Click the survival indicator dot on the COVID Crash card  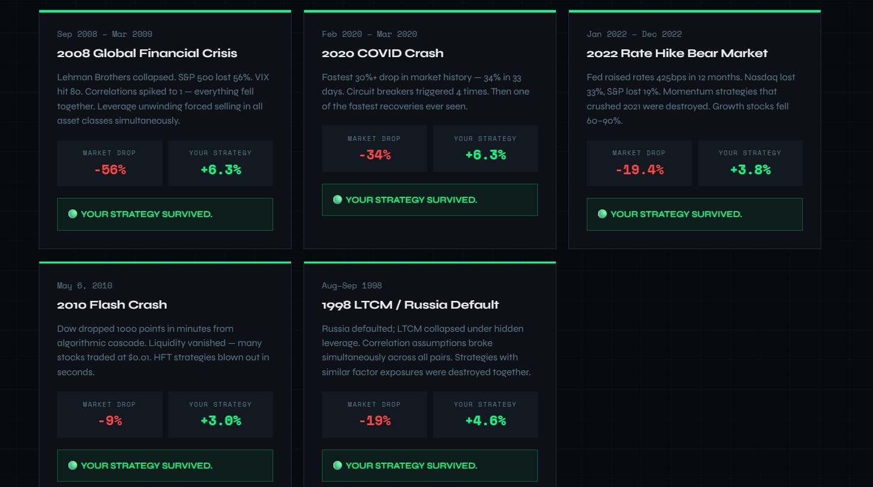(337, 200)
